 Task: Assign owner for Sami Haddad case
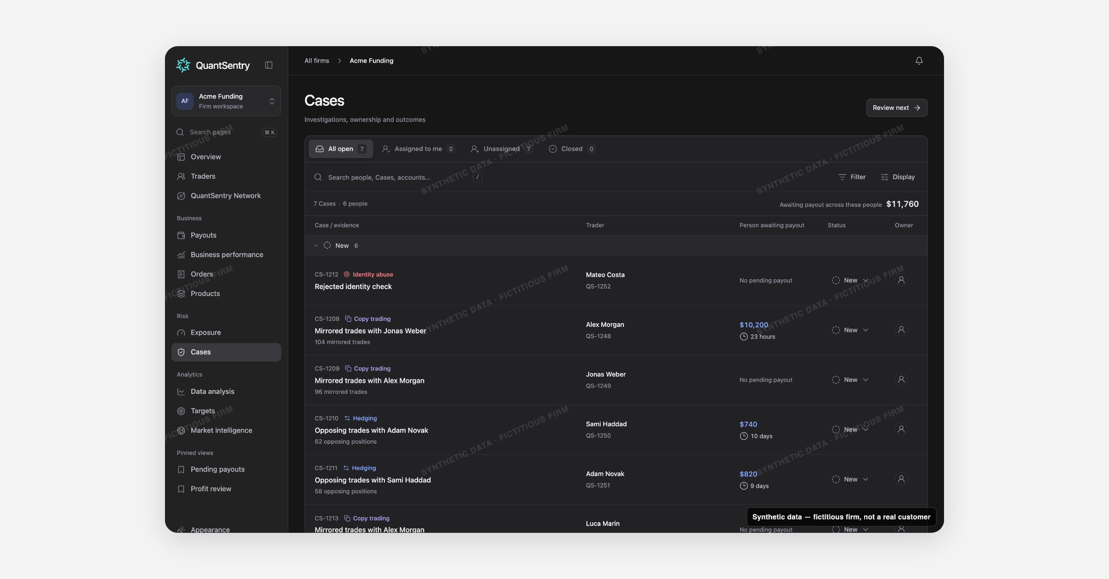tap(901, 429)
